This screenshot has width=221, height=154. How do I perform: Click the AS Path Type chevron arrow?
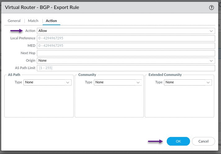pos(68,82)
